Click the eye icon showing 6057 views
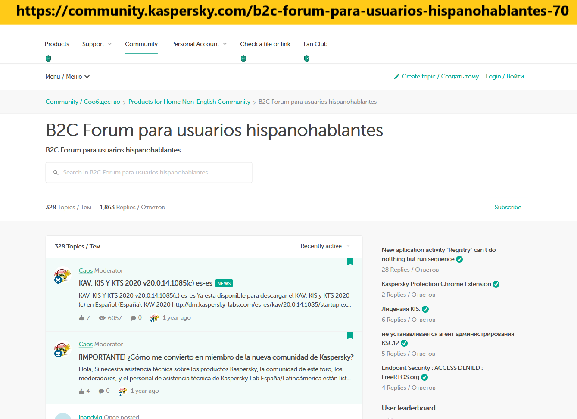The height and width of the screenshot is (419, 577). (102, 318)
